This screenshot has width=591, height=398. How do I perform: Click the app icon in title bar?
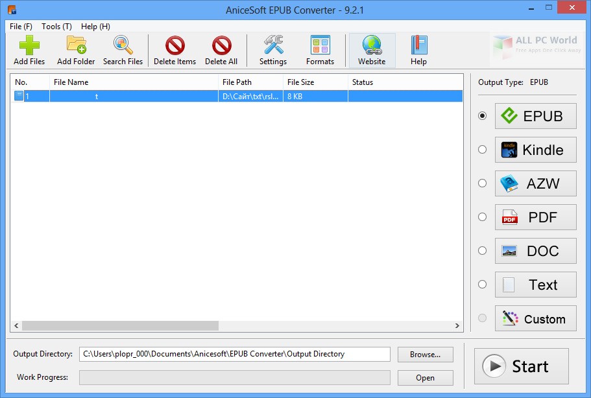point(12,10)
